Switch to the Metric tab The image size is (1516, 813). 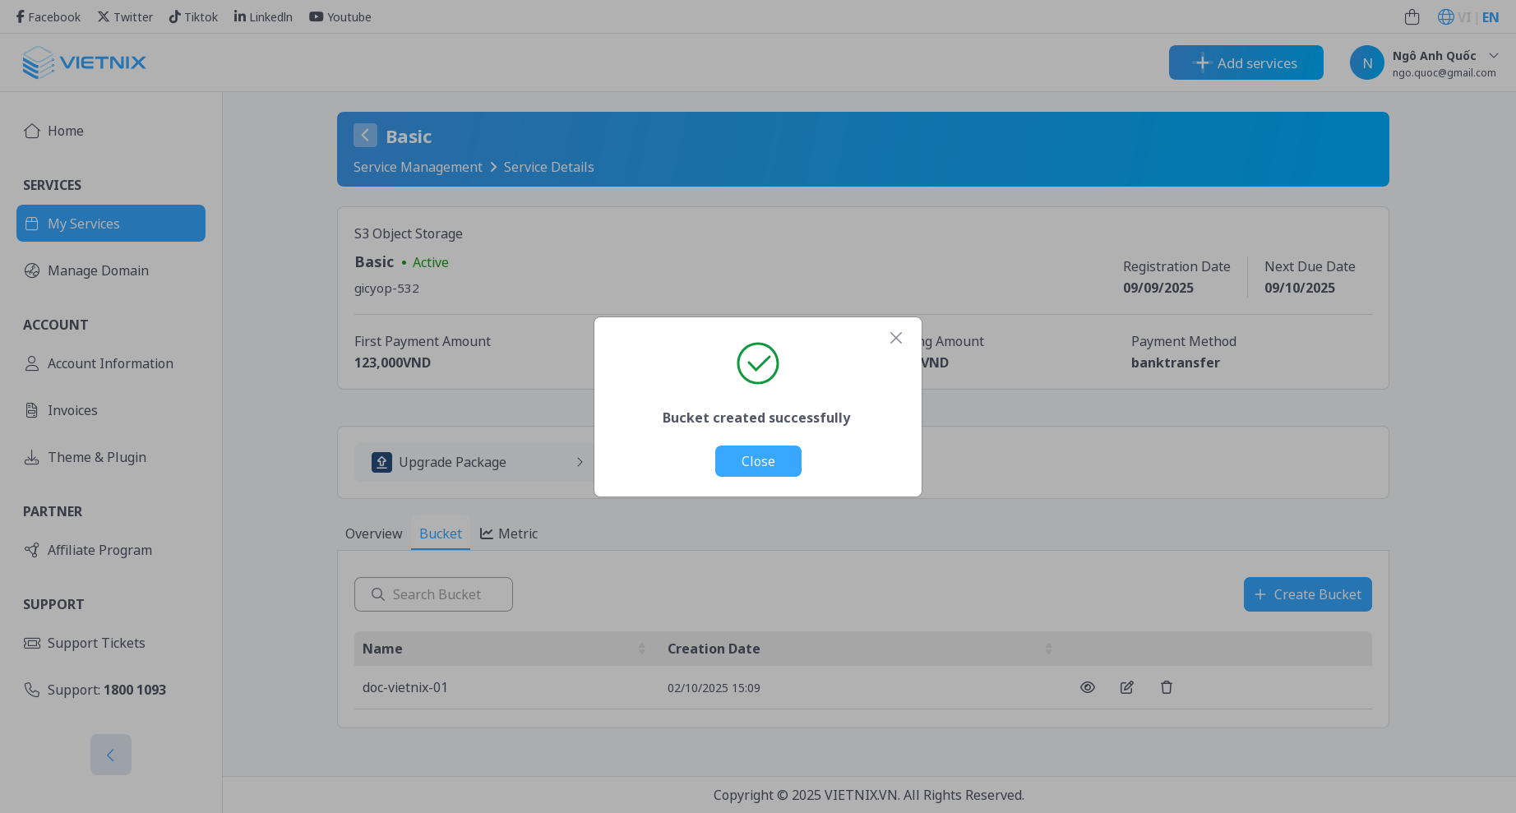tap(509, 534)
